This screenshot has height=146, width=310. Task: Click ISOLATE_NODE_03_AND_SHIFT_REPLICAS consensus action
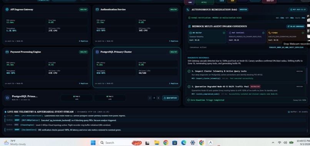[286, 47]
